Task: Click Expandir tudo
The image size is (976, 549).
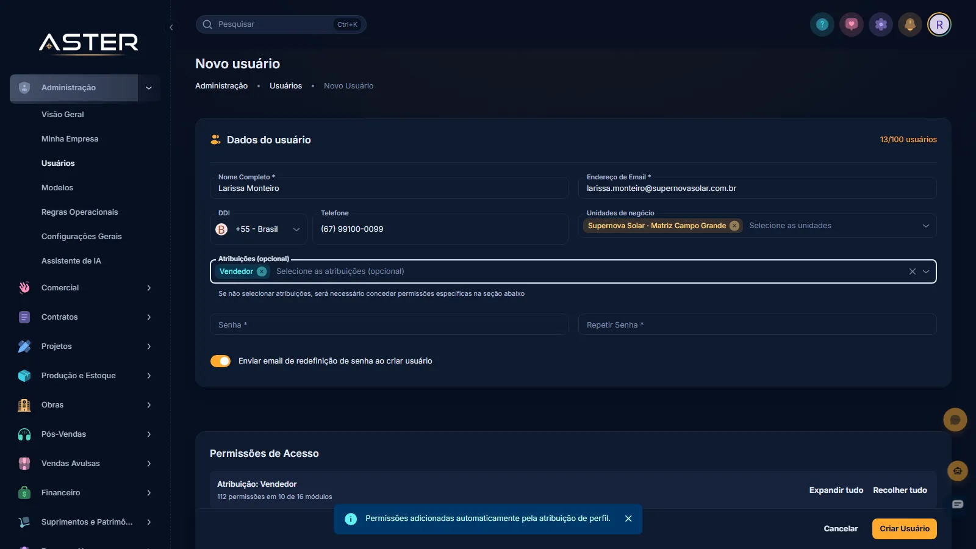Action: click(x=836, y=490)
